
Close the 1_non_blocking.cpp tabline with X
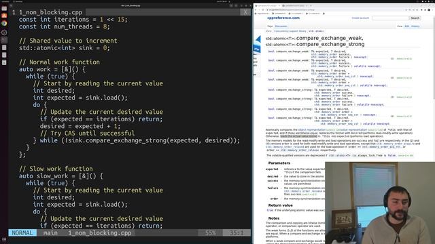(x=245, y=12)
